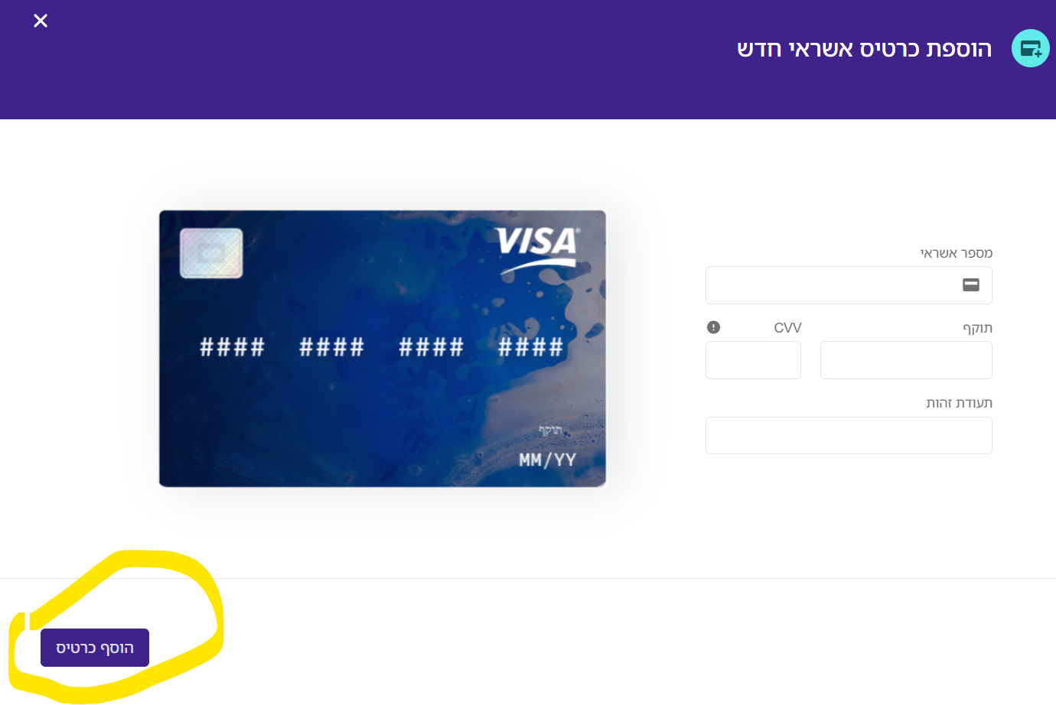This screenshot has height=705, width=1056.
Task: Focus the תוקף expiry input field
Action: point(906,360)
